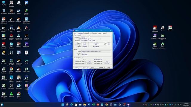Select the MSI Afterburner desktop shortcut
The height and width of the screenshot is (107, 191).
click(x=162, y=45)
